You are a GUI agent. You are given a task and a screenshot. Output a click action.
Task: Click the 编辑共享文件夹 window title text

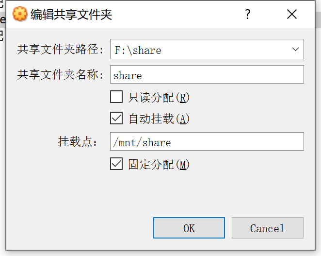pyautogui.click(x=71, y=15)
